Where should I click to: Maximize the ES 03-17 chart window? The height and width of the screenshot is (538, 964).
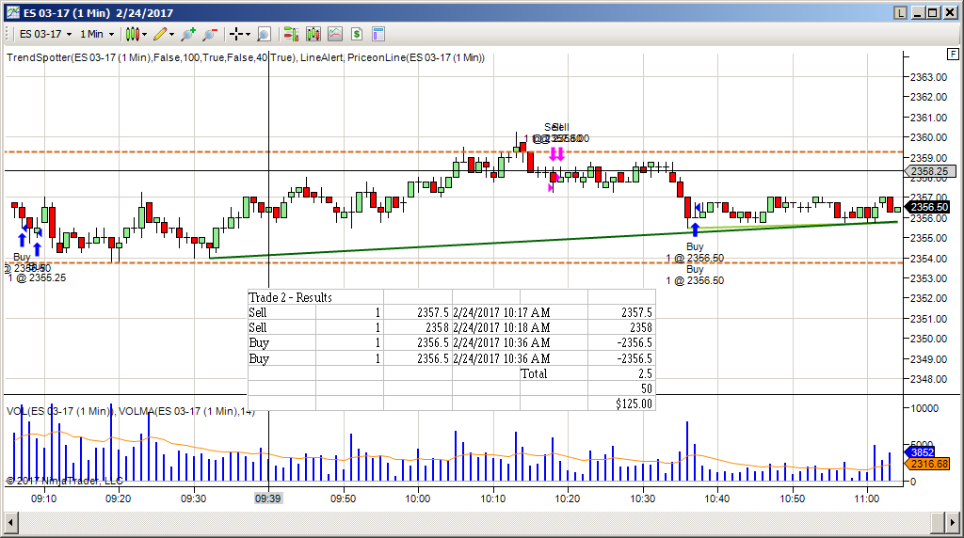(933, 12)
